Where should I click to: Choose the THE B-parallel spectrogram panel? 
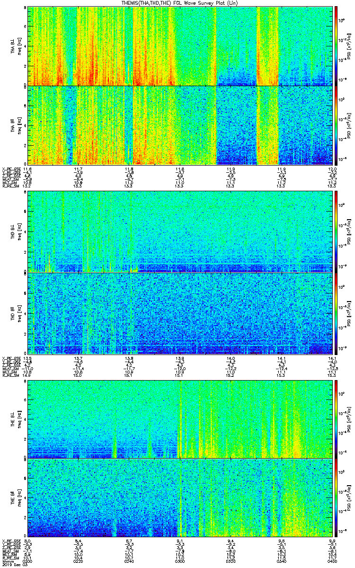point(179,497)
